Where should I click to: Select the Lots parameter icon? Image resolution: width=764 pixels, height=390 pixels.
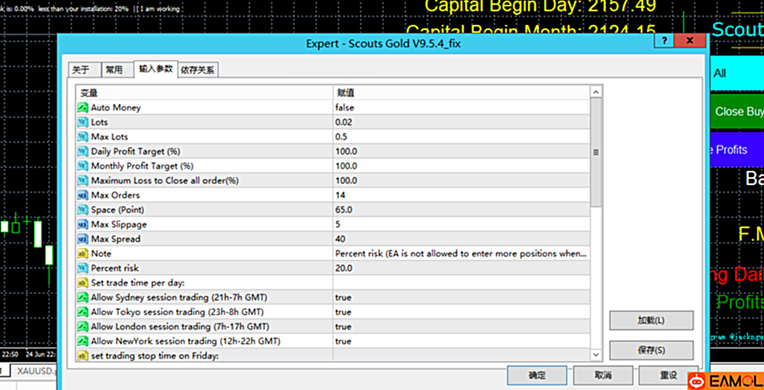82,122
